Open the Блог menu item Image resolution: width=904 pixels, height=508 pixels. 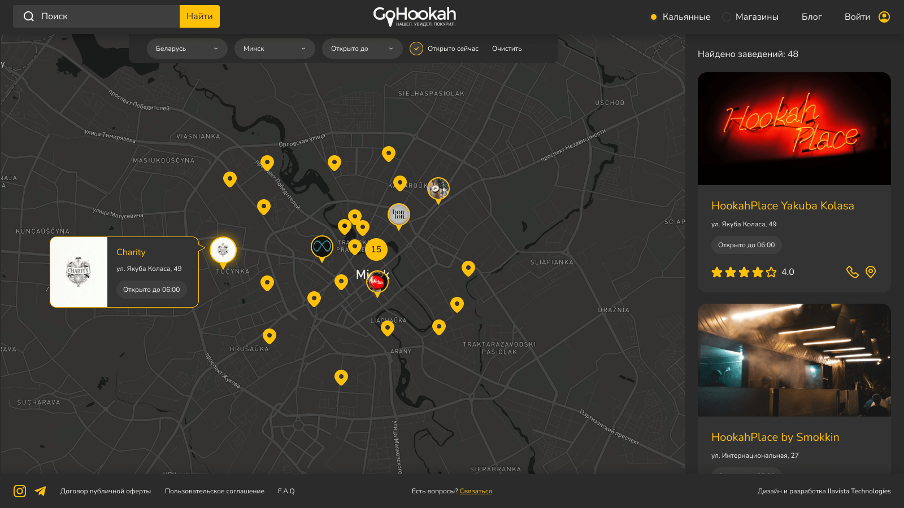pos(811,17)
